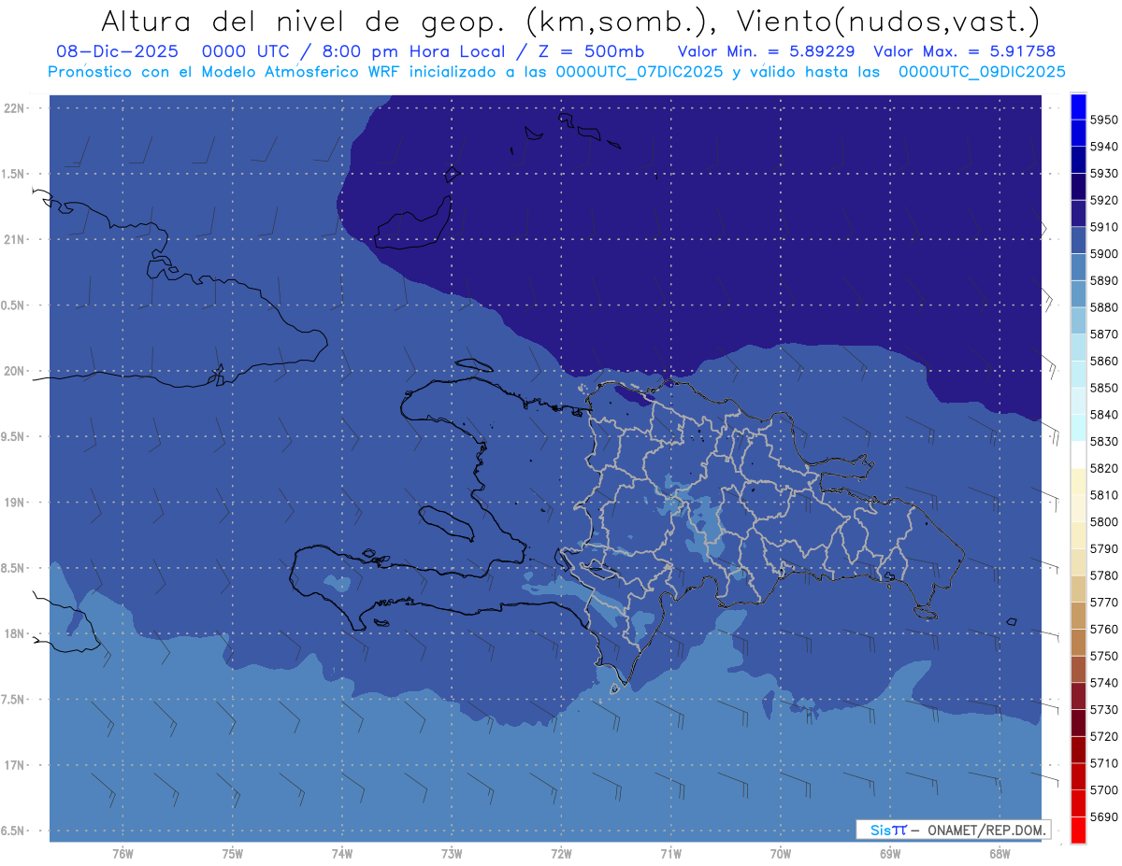The height and width of the screenshot is (866, 1122).
Task: Click the '5870' legend value
Action: tap(1104, 334)
